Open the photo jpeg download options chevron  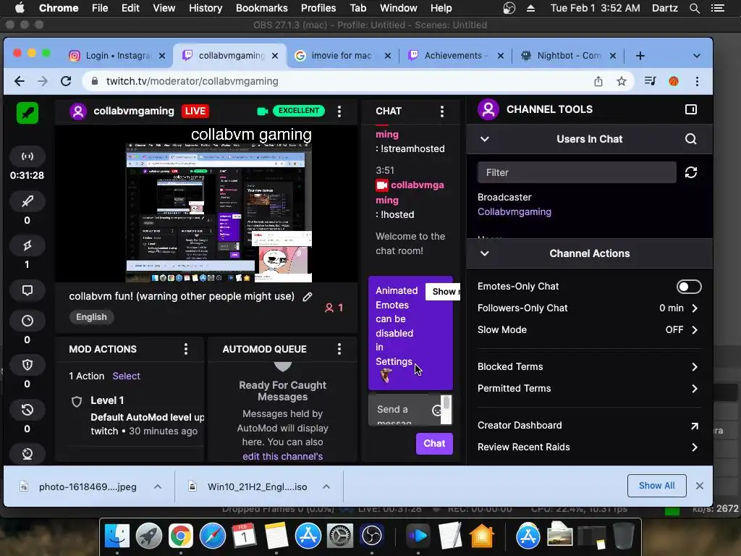click(x=158, y=486)
